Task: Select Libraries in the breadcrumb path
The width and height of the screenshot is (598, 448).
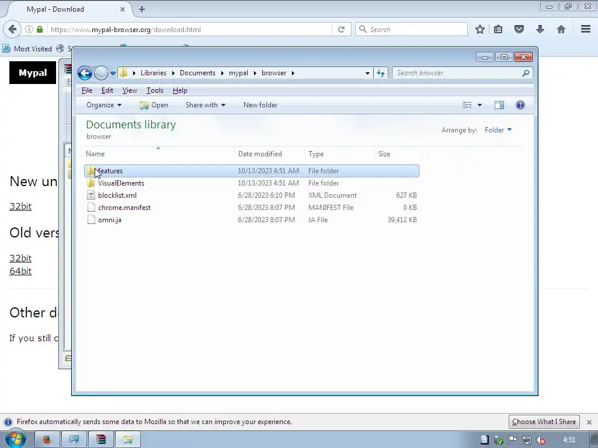Action: [x=154, y=73]
